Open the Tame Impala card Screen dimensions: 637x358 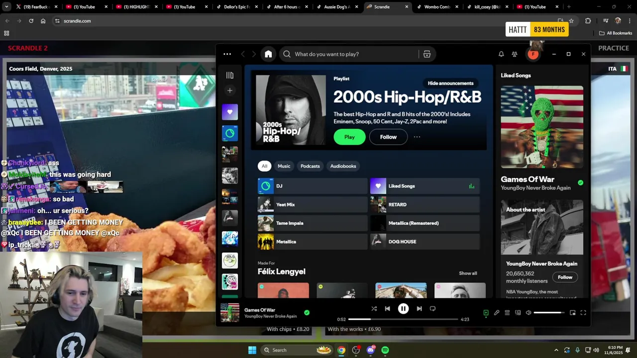click(313, 223)
